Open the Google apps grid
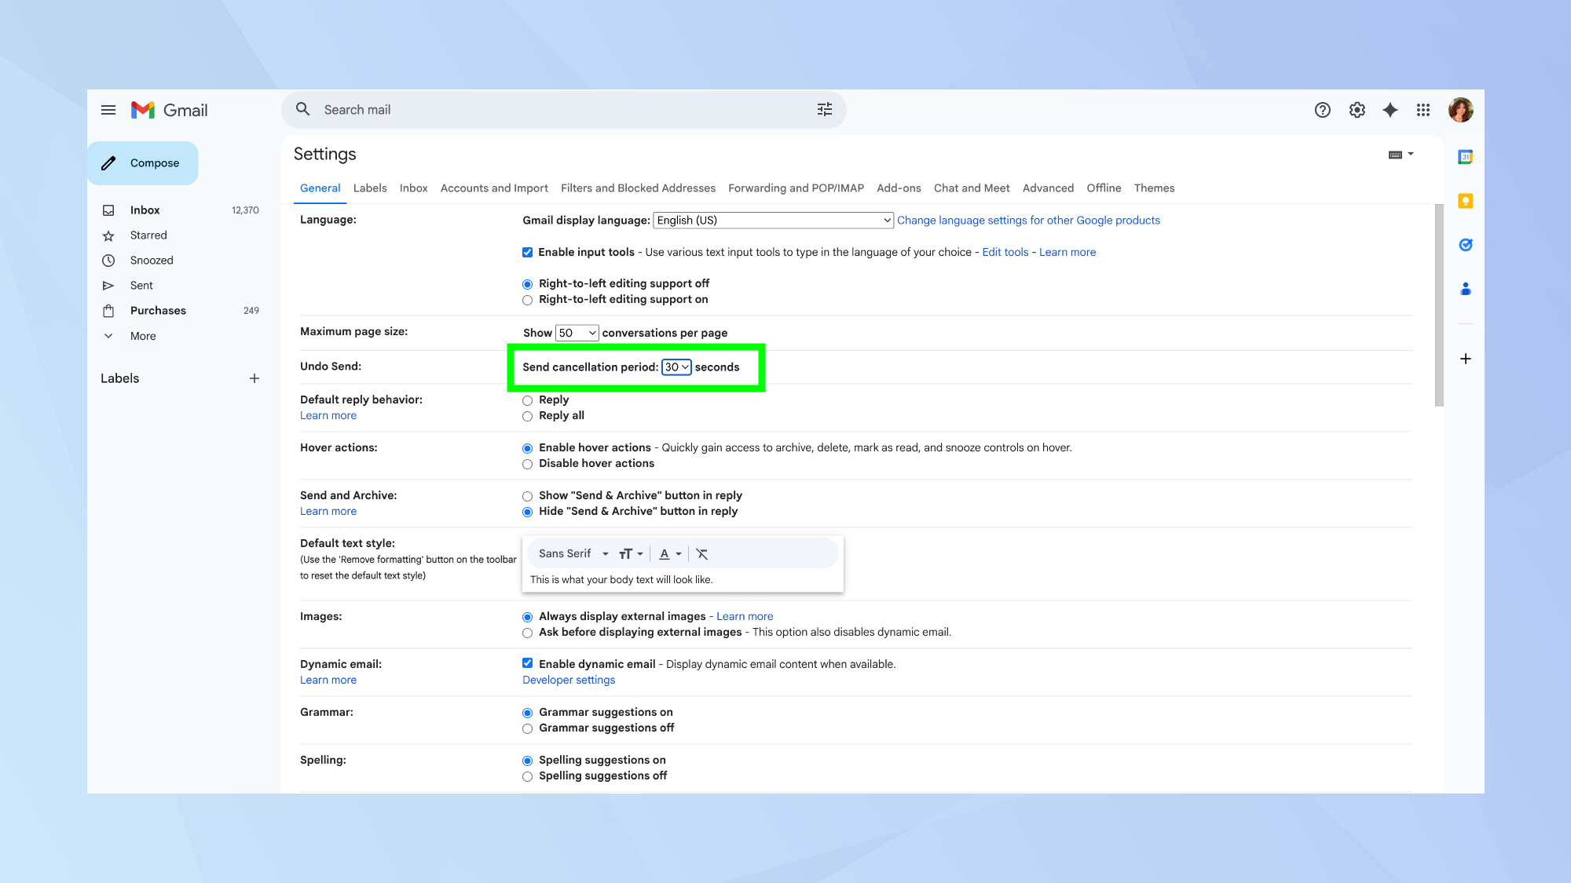The image size is (1571, 883). (x=1423, y=110)
